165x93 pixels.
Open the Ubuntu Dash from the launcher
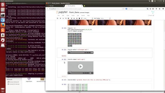(x=3, y=5)
